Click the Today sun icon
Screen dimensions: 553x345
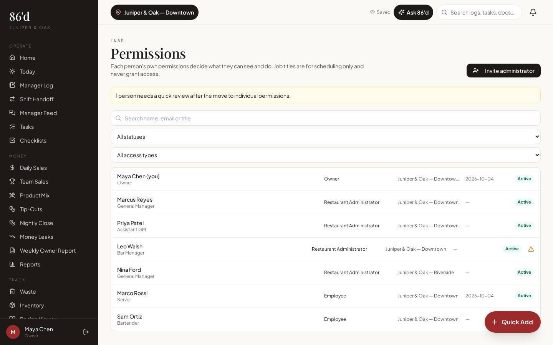click(x=12, y=71)
